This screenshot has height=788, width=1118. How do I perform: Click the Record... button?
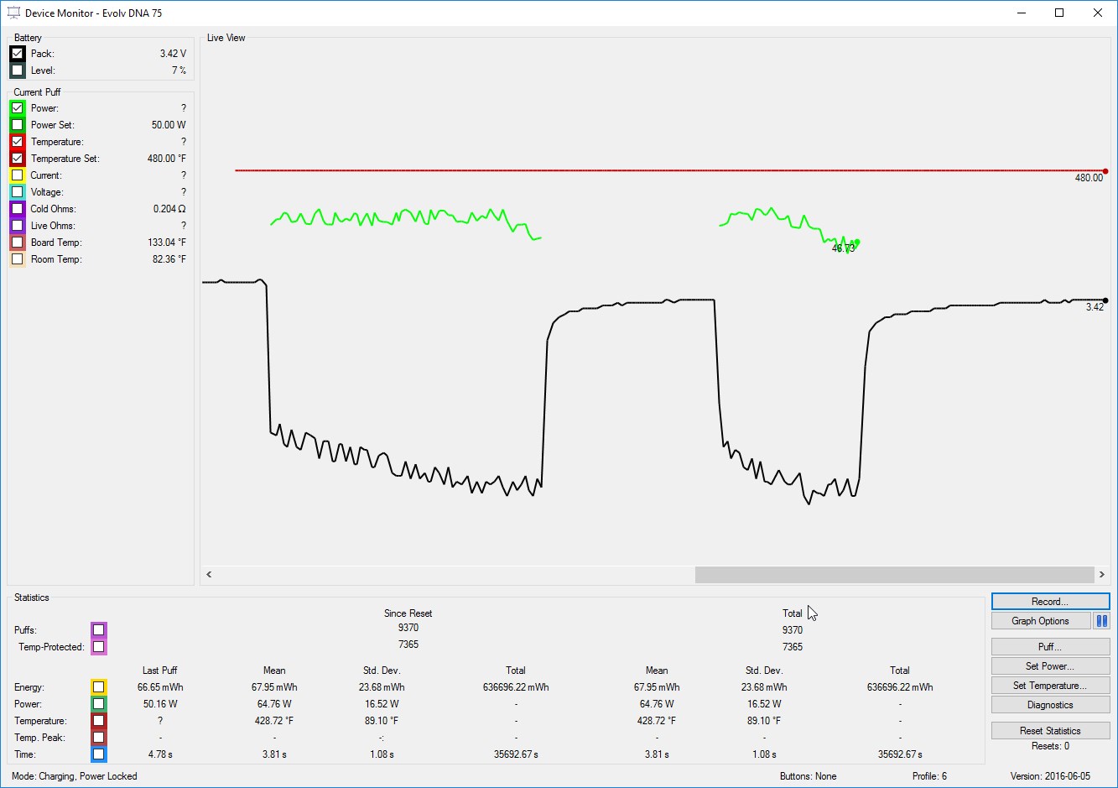[1050, 602]
